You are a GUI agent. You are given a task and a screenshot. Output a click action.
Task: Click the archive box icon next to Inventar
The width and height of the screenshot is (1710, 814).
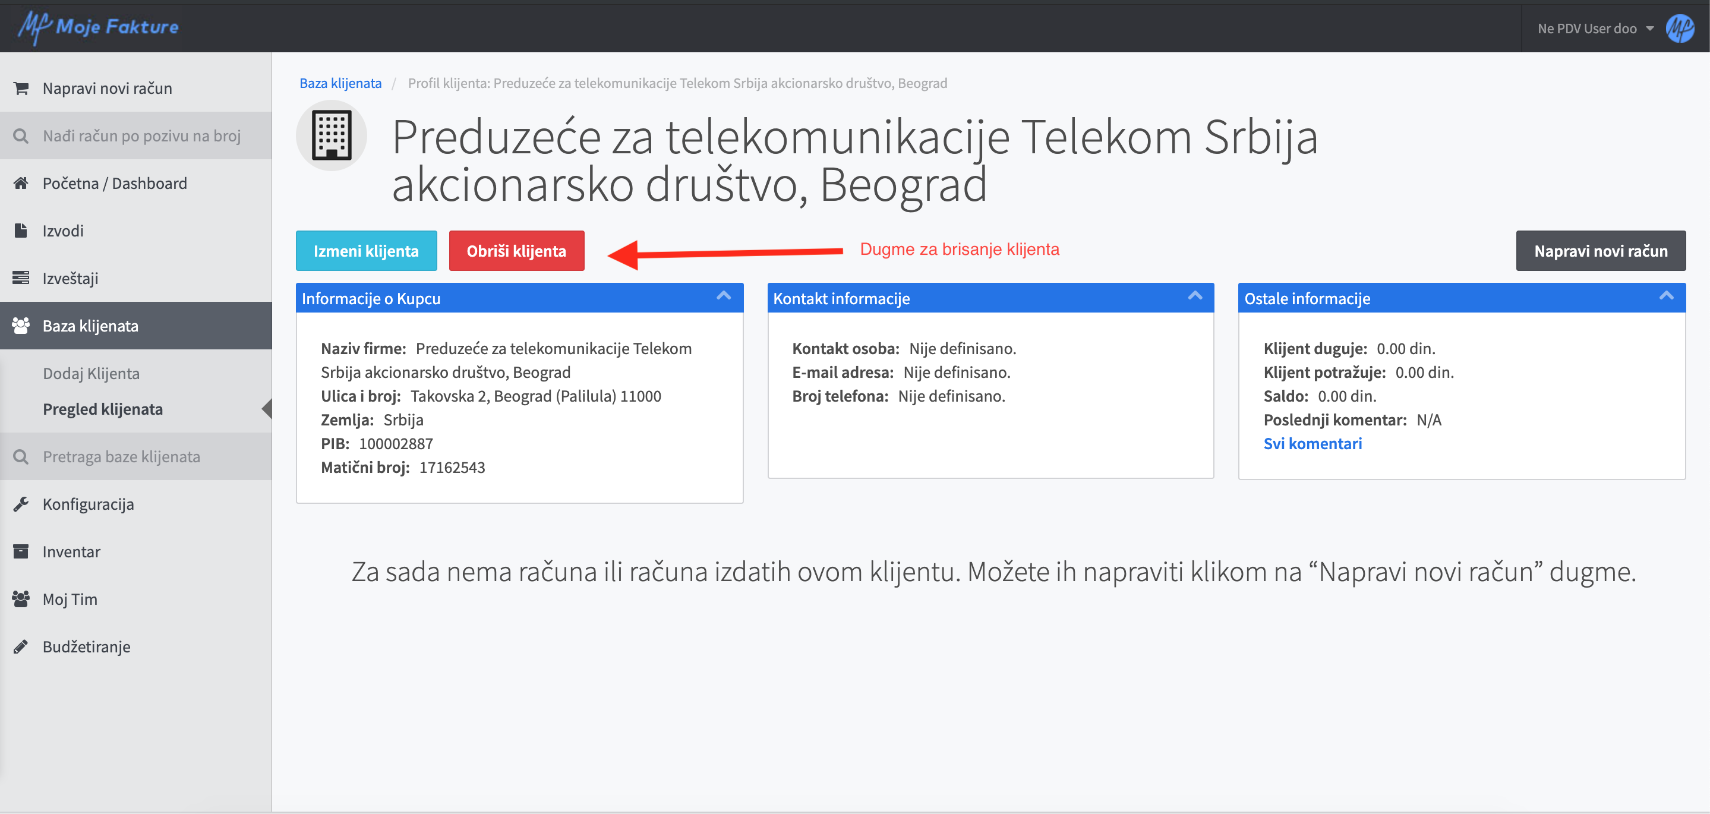(21, 552)
